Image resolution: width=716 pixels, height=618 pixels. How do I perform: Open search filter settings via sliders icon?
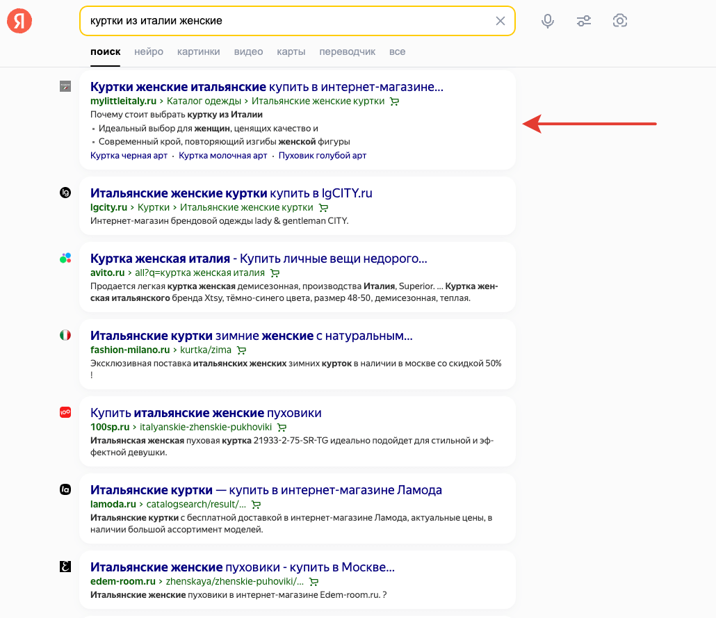(584, 21)
